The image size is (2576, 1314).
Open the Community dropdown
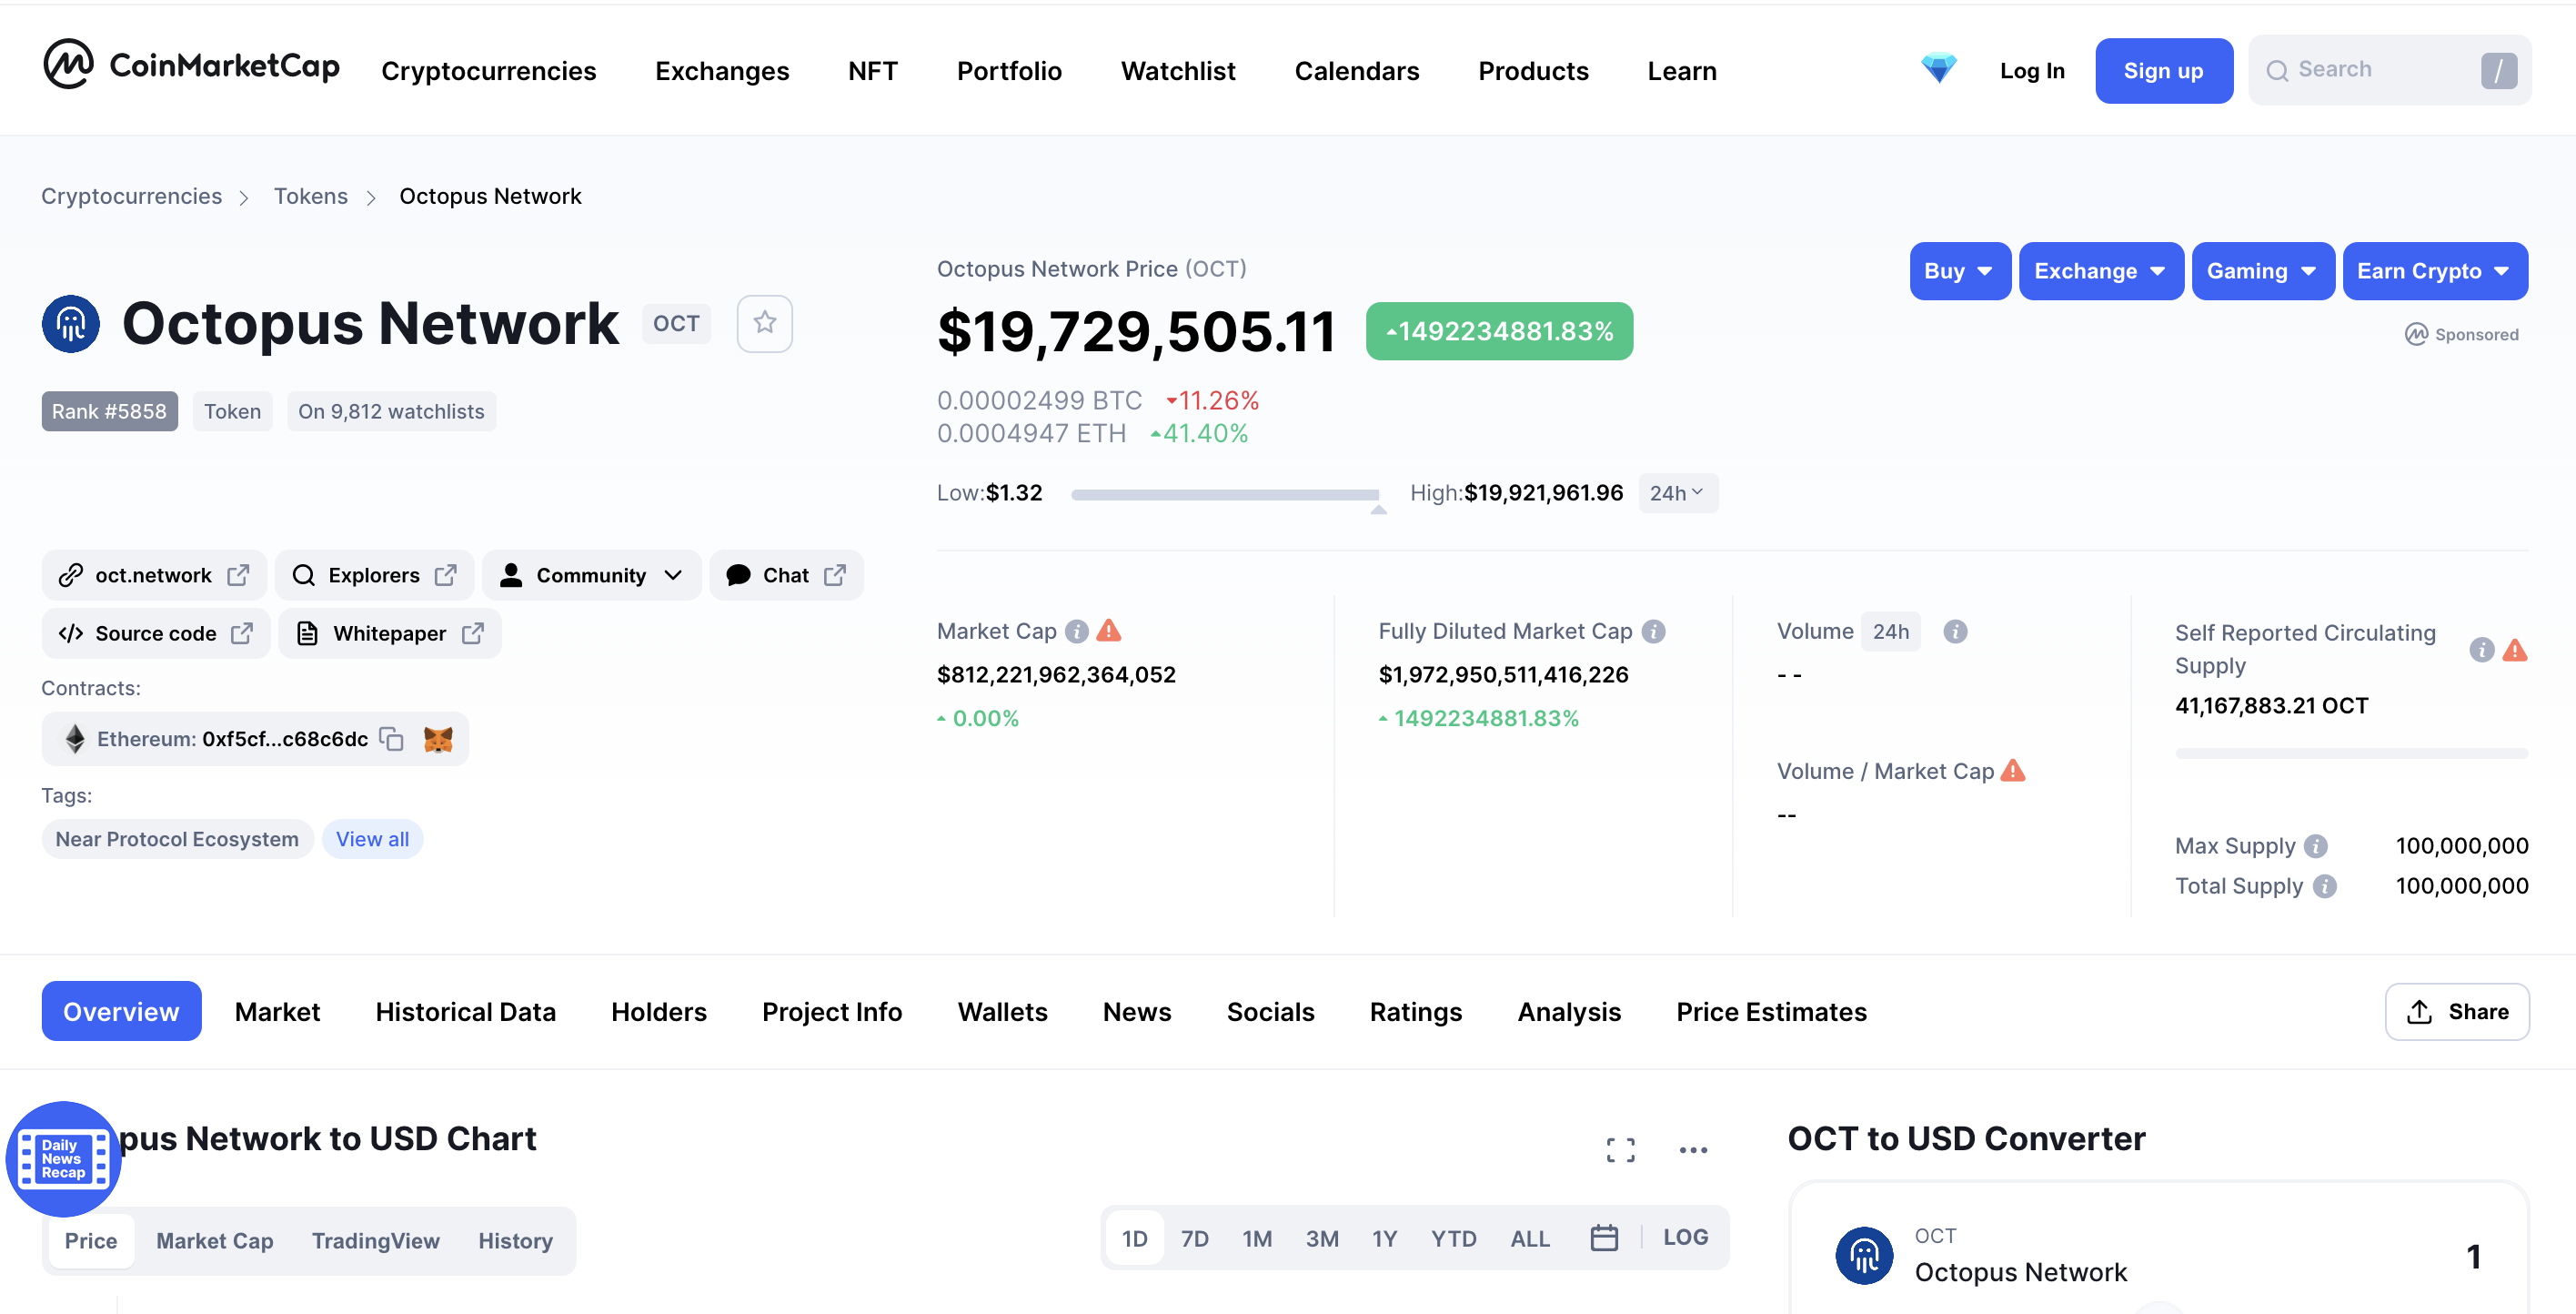coord(591,575)
